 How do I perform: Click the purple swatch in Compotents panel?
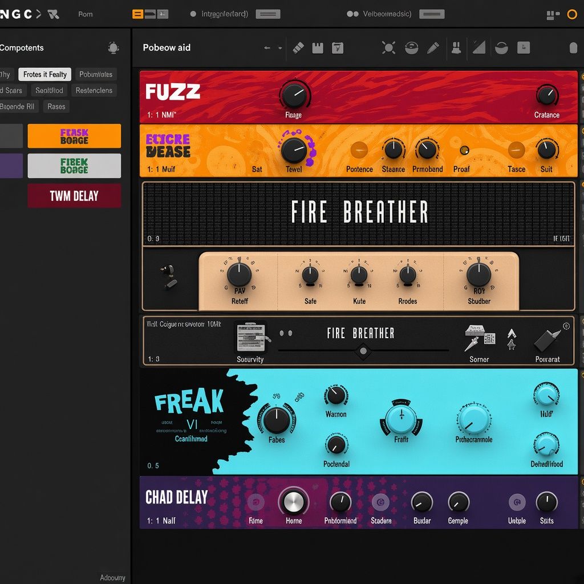pyautogui.click(x=11, y=166)
